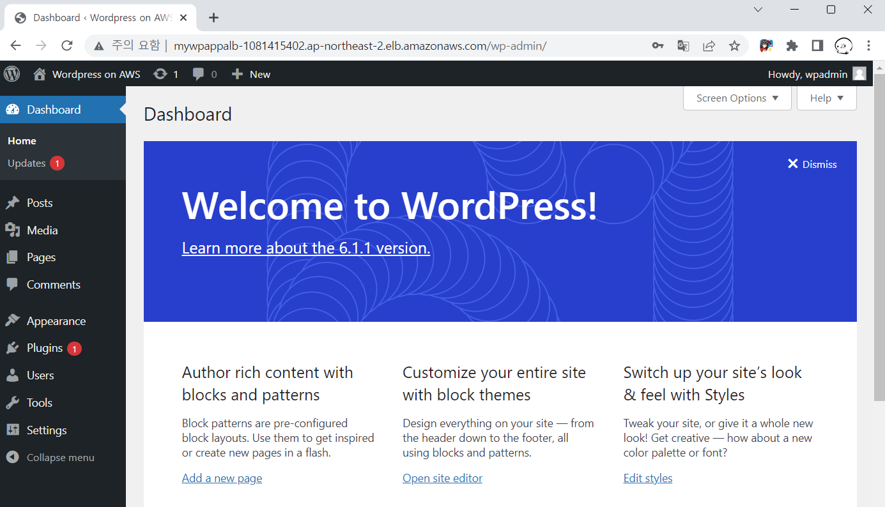885x507 pixels.
Task: Click the Open site editor link
Action: tap(442, 478)
